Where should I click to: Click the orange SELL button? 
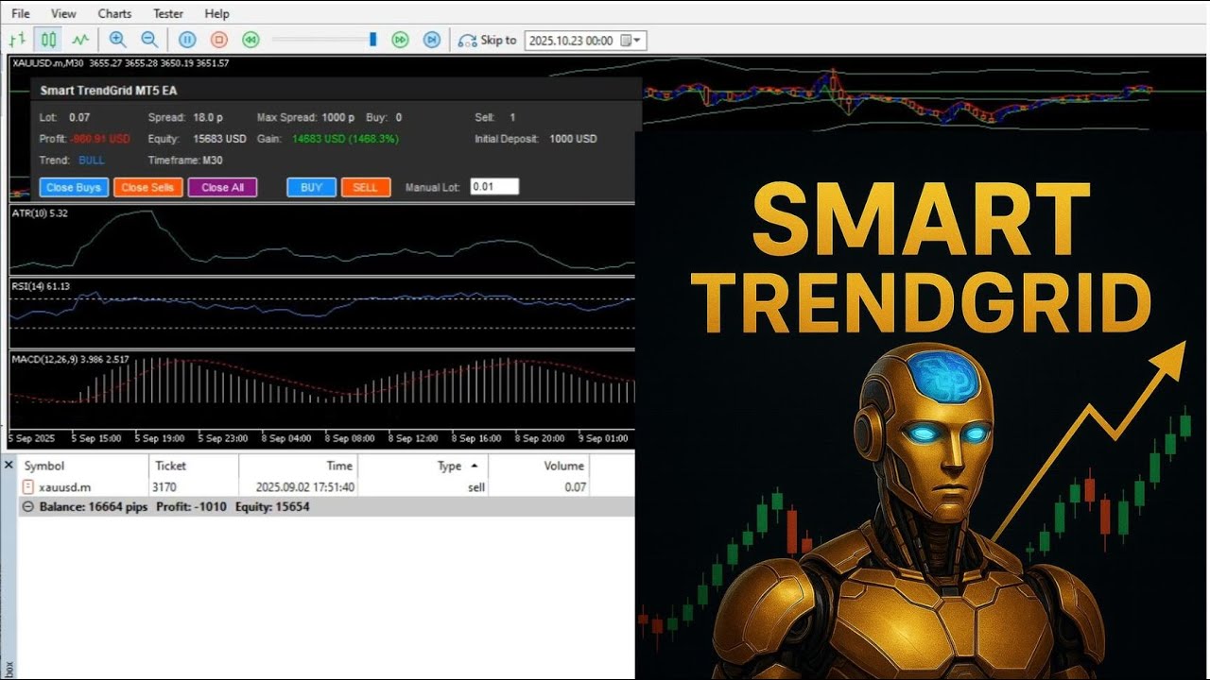pyautogui.click(x=365, y=187)
